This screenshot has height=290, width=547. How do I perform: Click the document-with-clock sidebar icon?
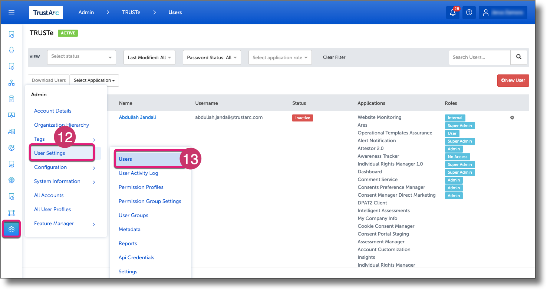tap(11, 35)
